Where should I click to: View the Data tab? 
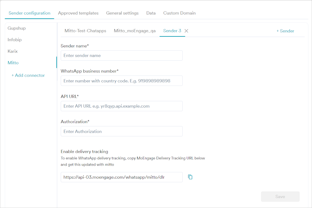tap(151, 13)
